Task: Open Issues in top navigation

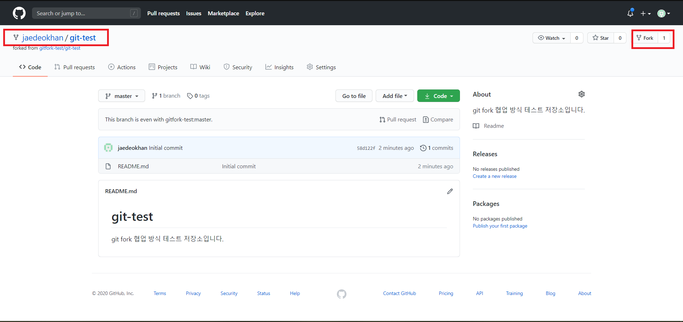Action: pos(194,13)
